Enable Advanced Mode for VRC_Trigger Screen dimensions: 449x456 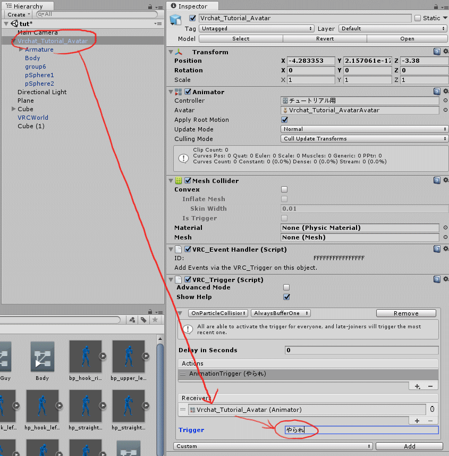(286, 287)
